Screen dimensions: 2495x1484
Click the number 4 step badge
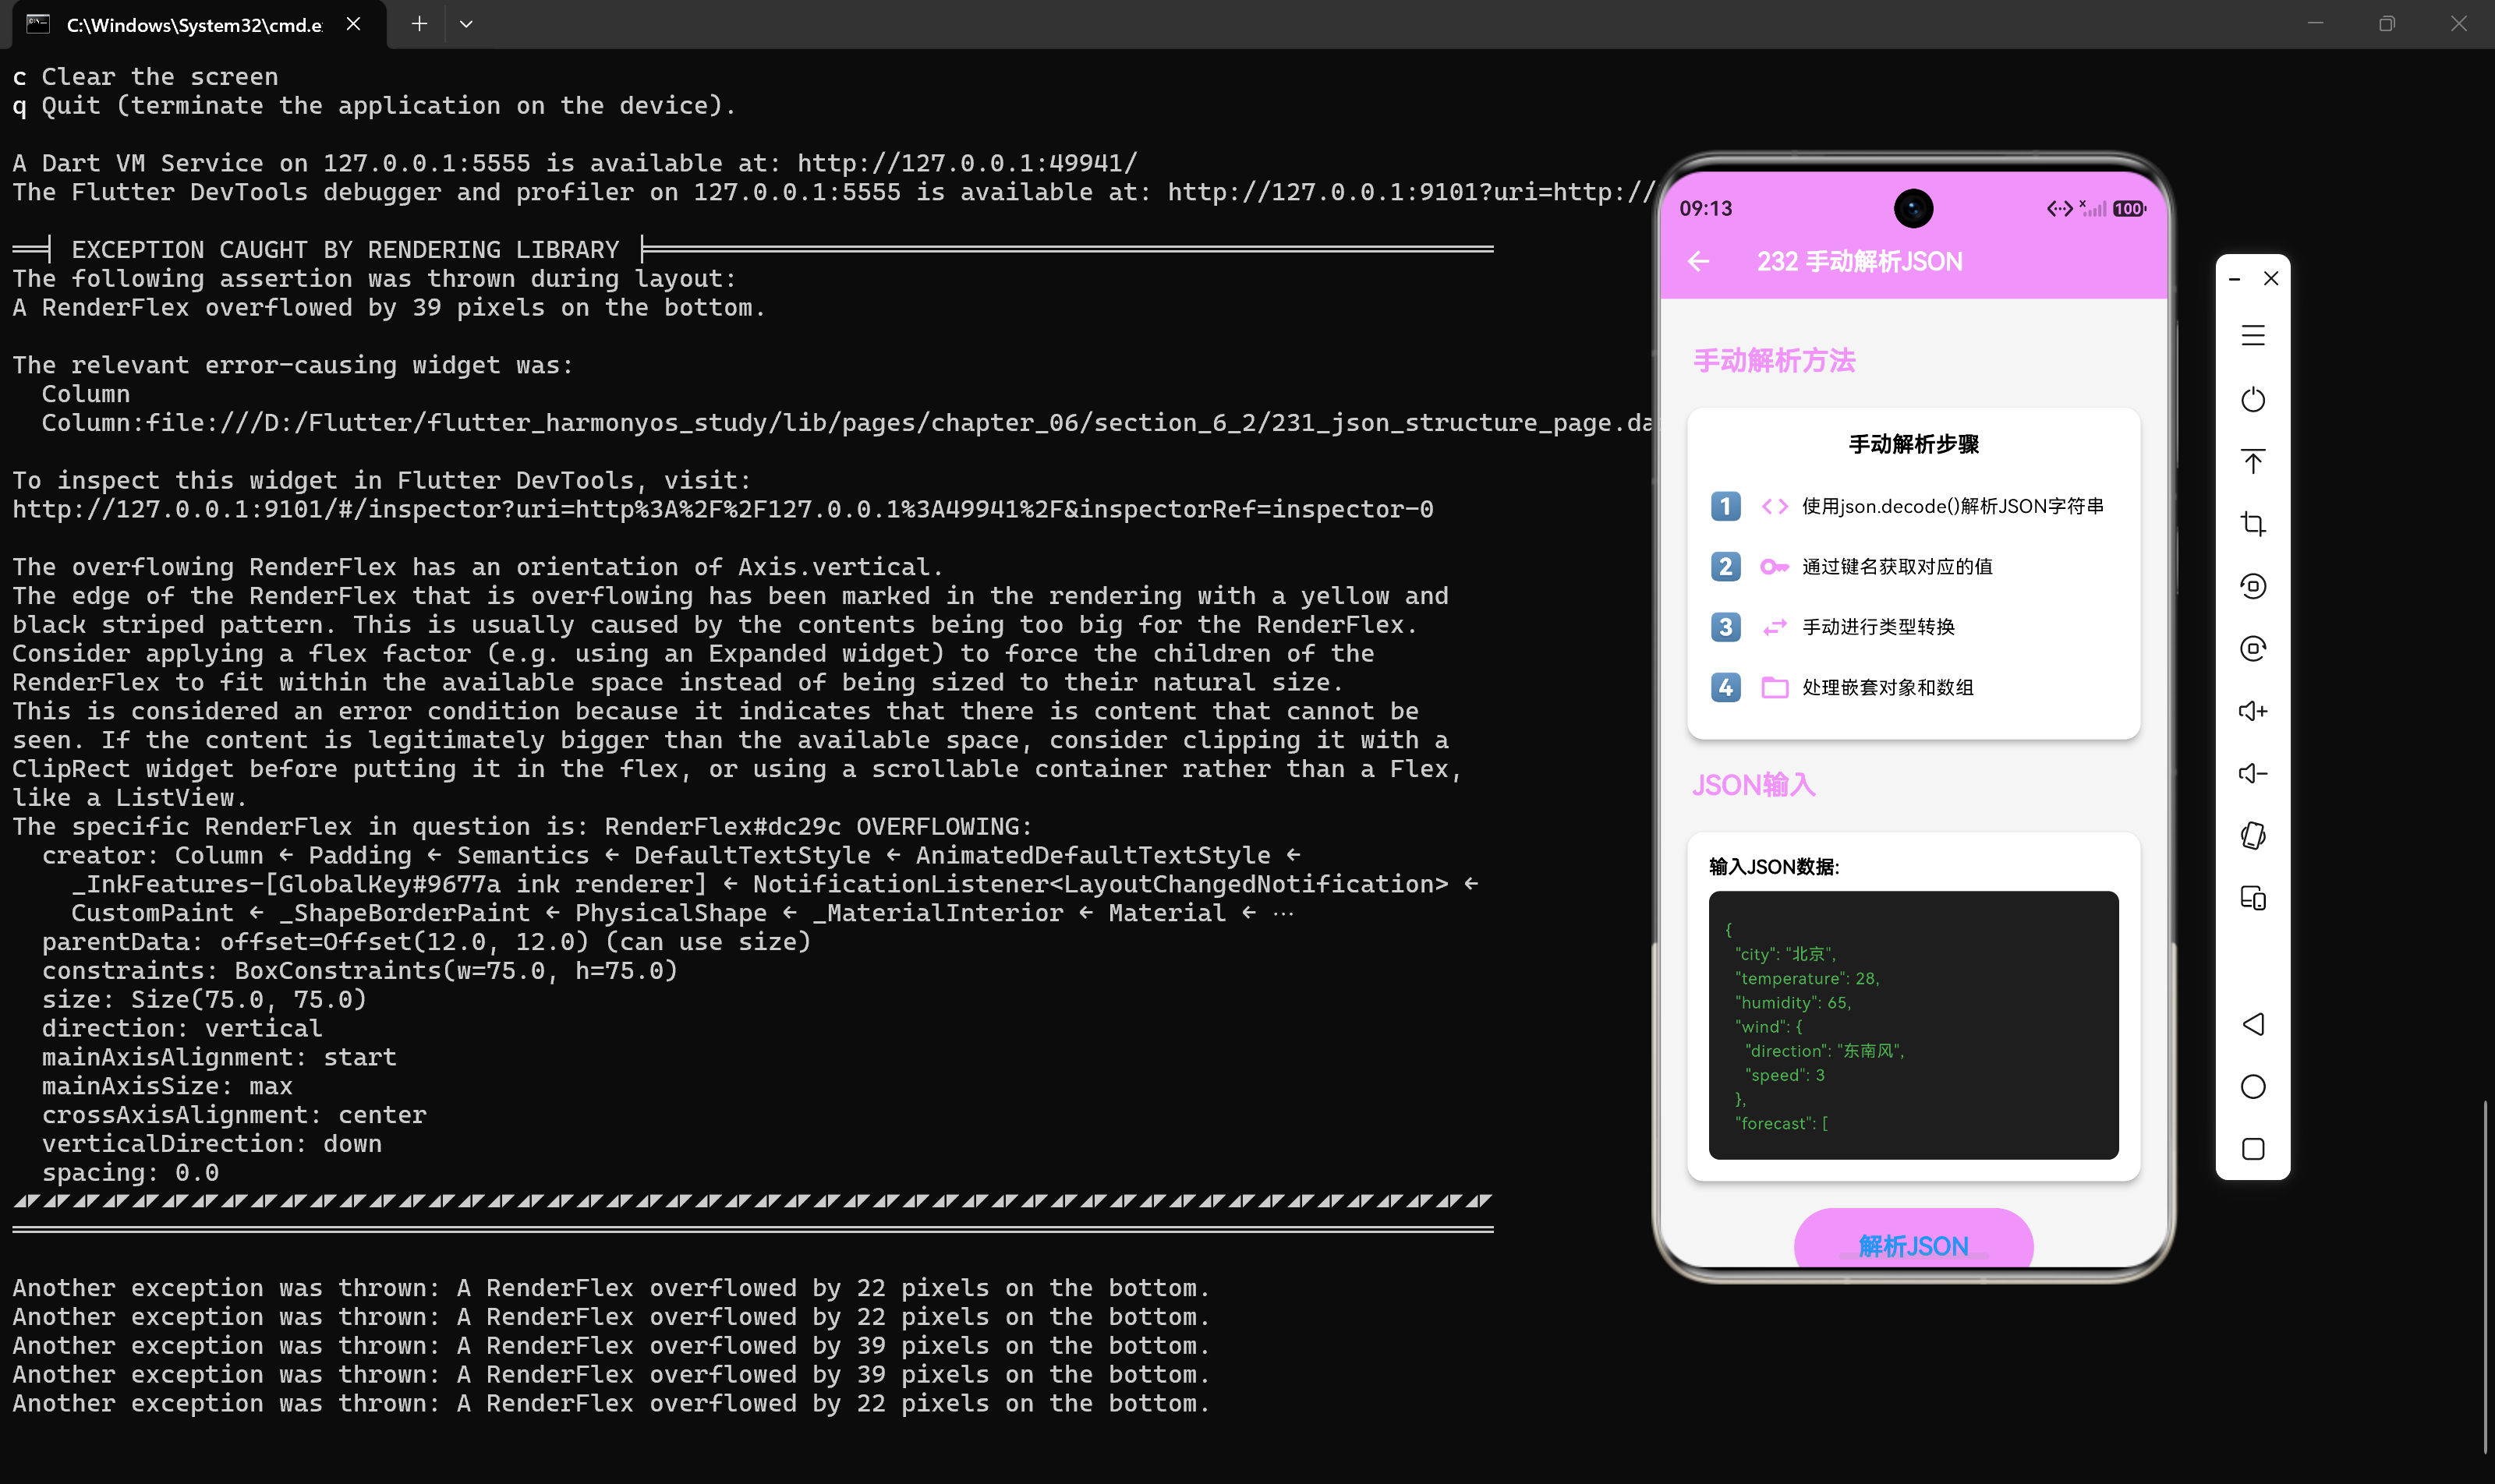1725,687
